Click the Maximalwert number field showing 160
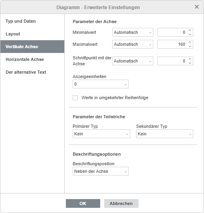 click(172, 44)
